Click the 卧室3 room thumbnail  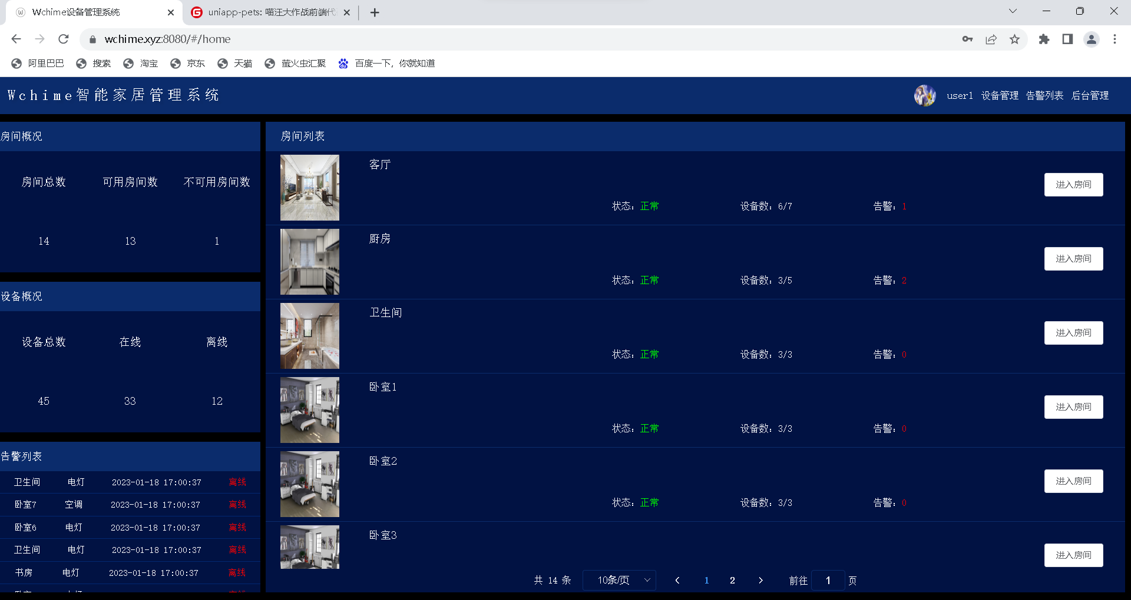(310, 547)
